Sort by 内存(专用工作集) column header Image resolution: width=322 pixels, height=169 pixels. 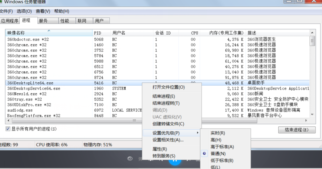click(223, 33)
